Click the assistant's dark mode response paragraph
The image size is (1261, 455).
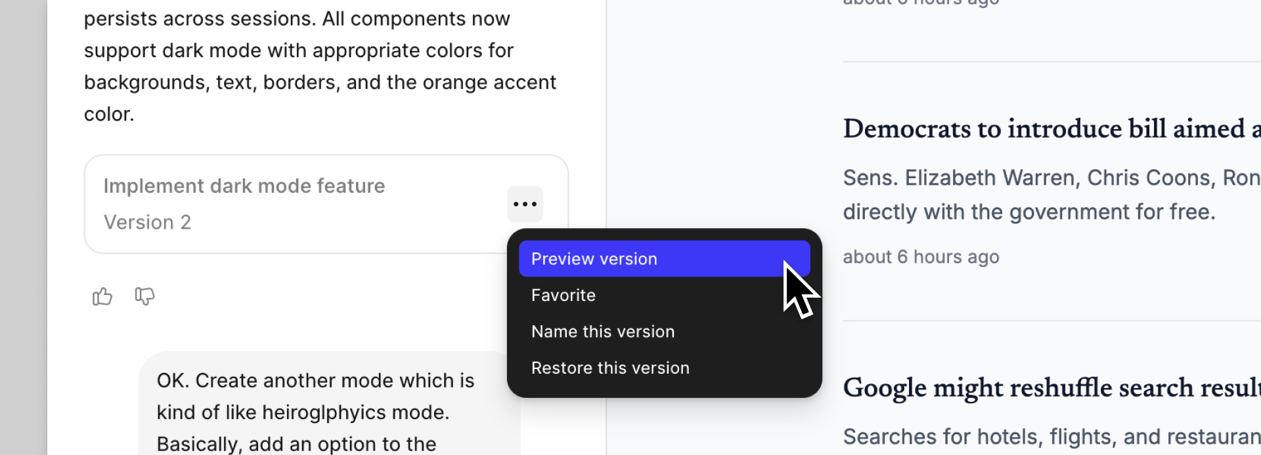point(320,66)
